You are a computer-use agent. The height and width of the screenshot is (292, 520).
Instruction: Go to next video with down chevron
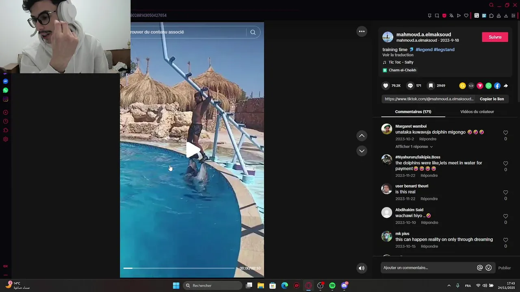tap(362, 151)
